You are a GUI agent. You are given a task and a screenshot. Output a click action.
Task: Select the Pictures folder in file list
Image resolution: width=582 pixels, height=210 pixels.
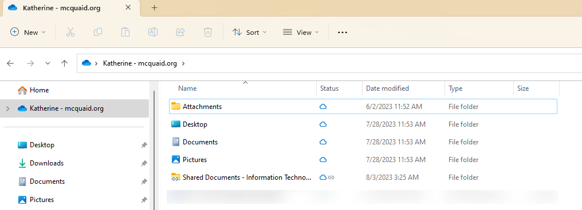363,160
